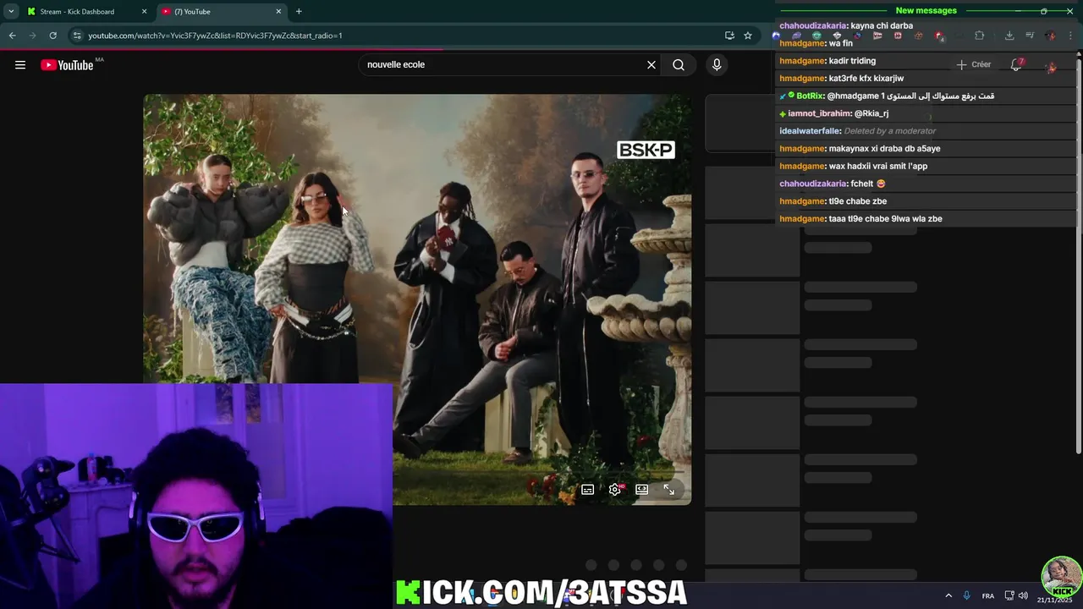Click the 'Deleted by a moderator' message
The height and width of the screenshot is (609, 1083).
tap(890, 131)
